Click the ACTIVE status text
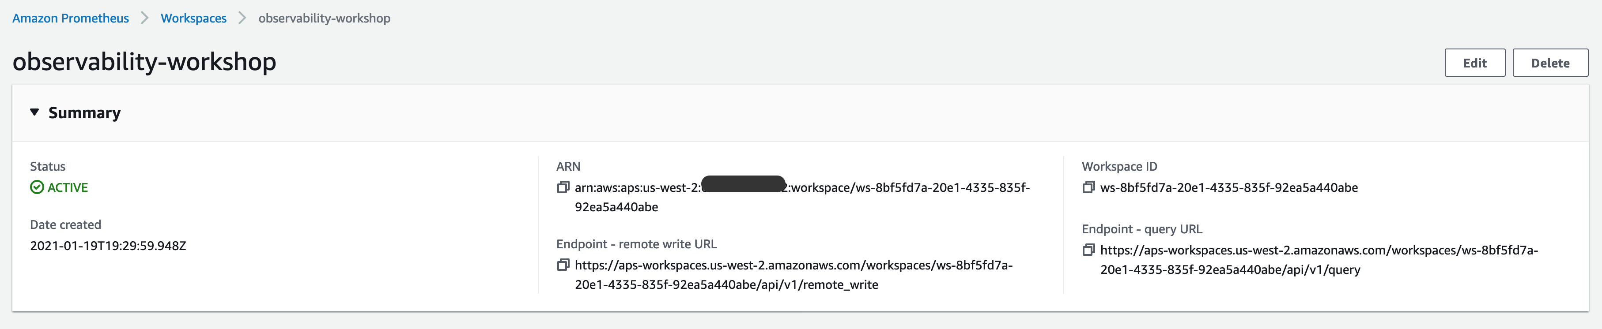 [68, 187]
